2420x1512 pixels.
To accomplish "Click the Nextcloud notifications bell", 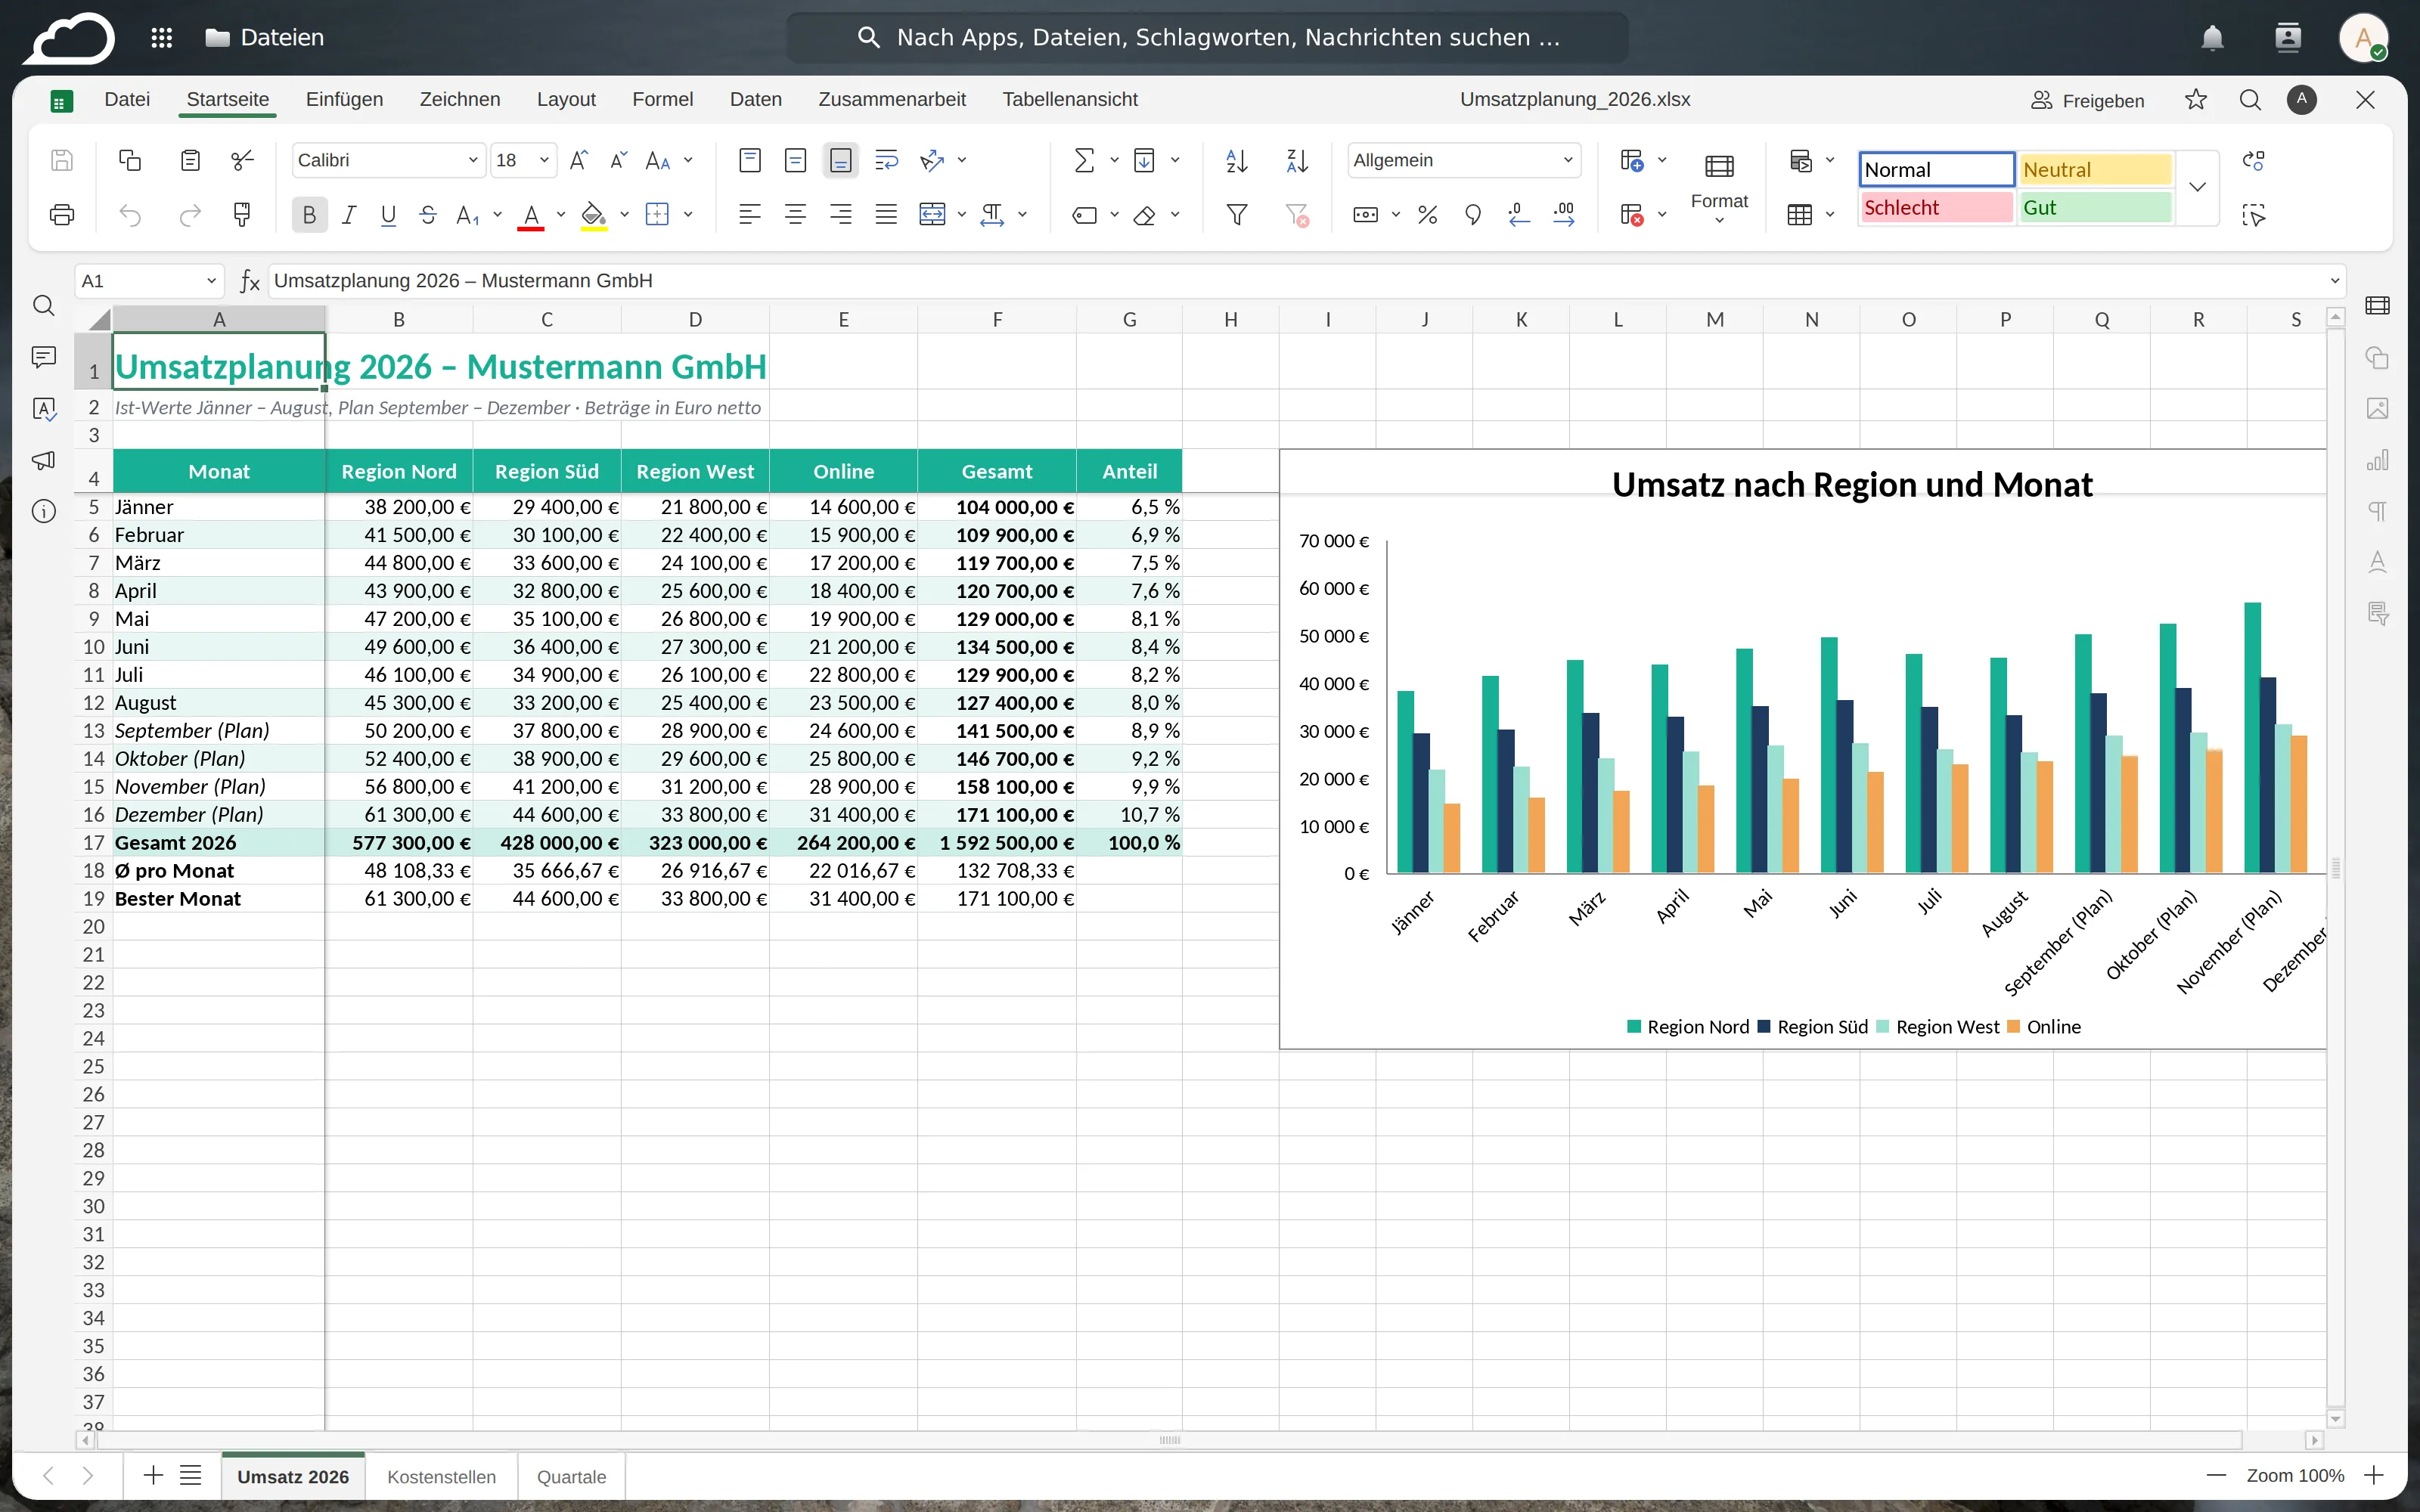I will pyautogui.click(x=2212, y=38).
